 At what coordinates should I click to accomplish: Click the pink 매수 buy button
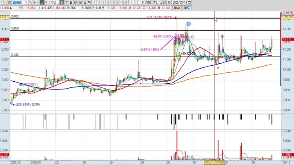[x=177, y=8]
